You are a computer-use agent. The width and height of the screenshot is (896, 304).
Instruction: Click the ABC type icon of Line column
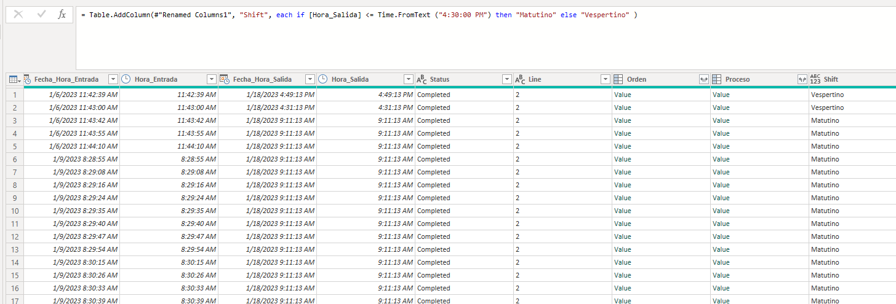point(520,79)
